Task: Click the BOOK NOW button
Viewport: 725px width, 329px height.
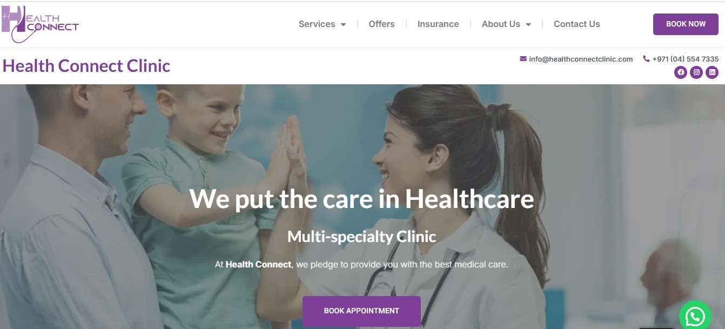Action: [686, 24]
